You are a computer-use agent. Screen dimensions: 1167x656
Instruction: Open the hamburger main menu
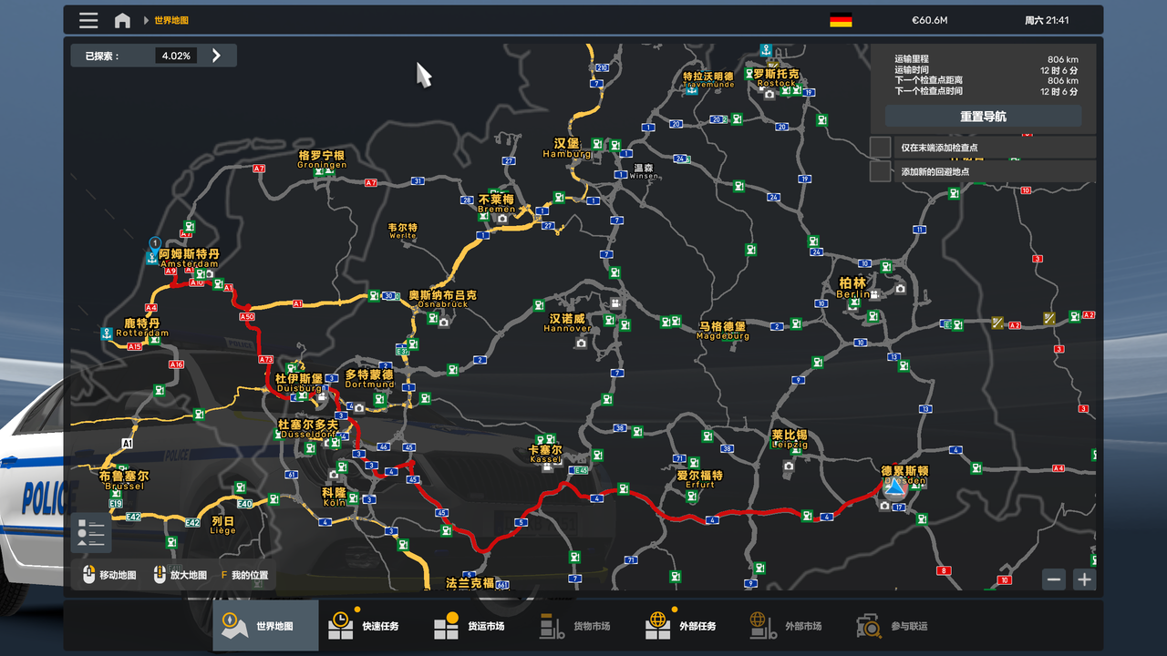coord(88,20)
